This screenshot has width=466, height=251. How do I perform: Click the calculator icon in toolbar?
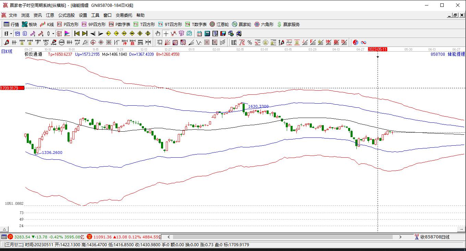tap(207, 34)
